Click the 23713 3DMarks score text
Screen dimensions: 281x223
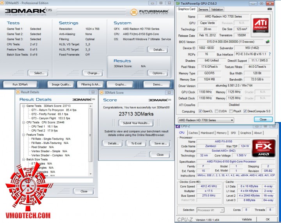pyautogui.click(x=136, y=114)
